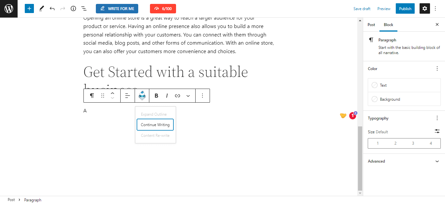The width and height of the screenshot is (445, 203).
Task: Open more rich text controls chevron
Action: click(x=188, y=95)
